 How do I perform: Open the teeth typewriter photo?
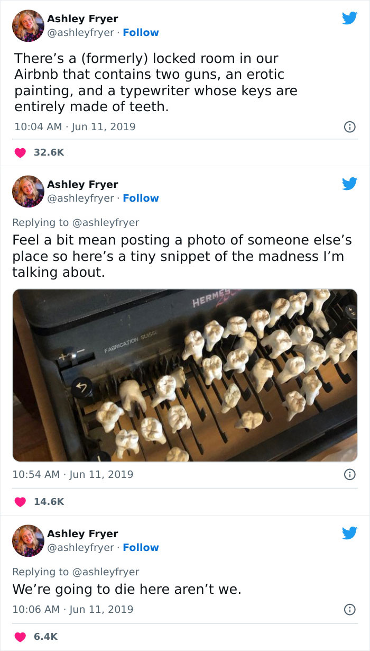pyautogui.click(x=185, y=375)
